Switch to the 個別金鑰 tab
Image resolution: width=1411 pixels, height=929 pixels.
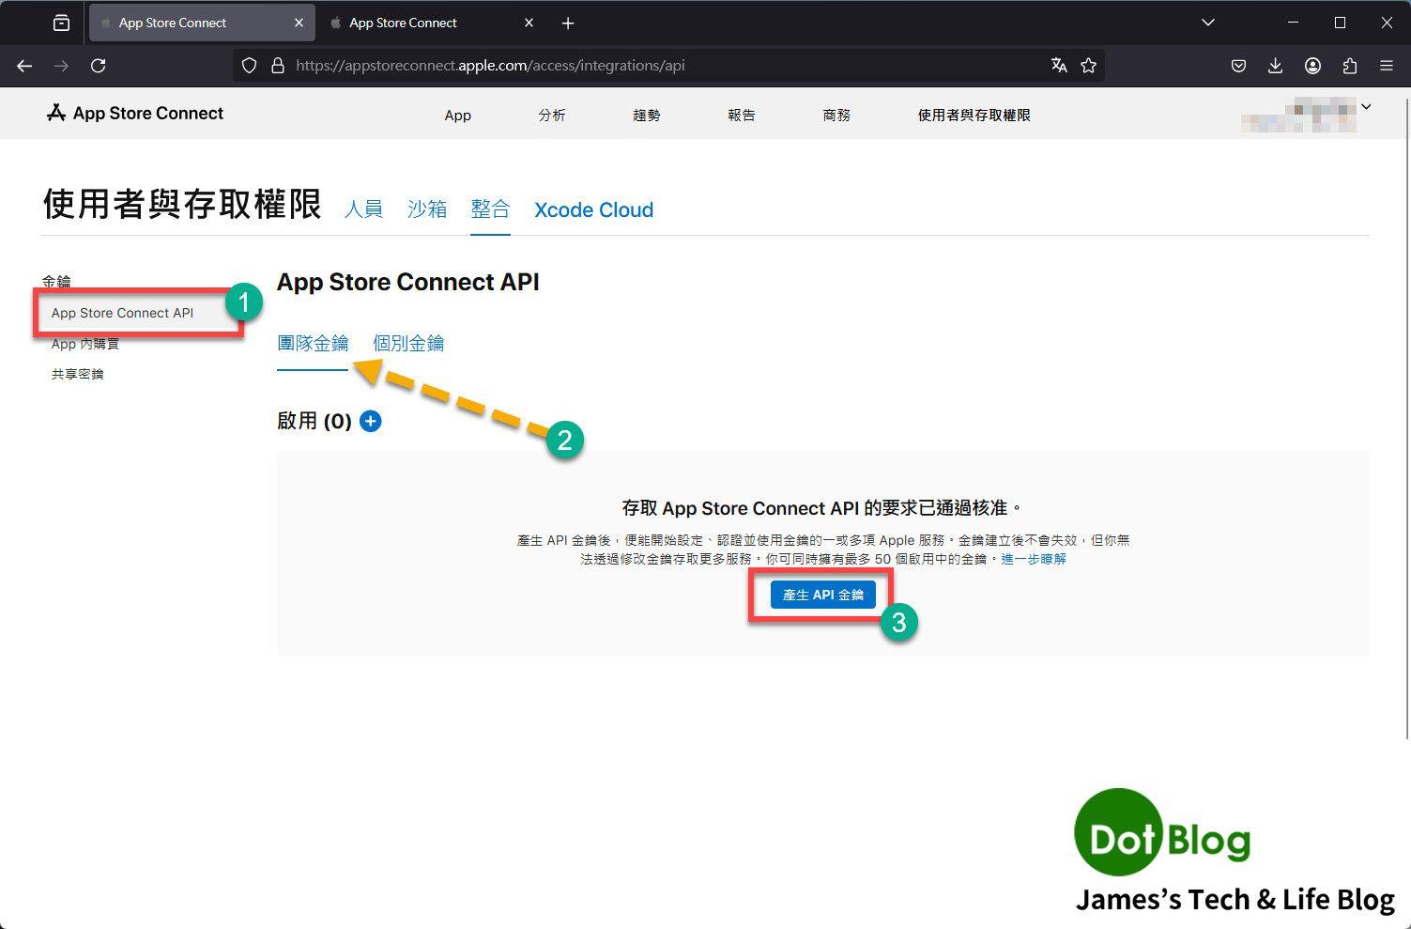coord(408,344)
